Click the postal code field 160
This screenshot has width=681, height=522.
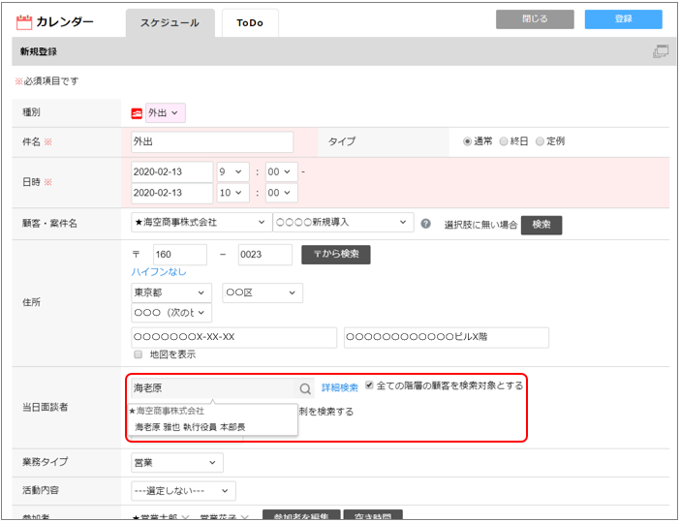click(x=180, y=255)
